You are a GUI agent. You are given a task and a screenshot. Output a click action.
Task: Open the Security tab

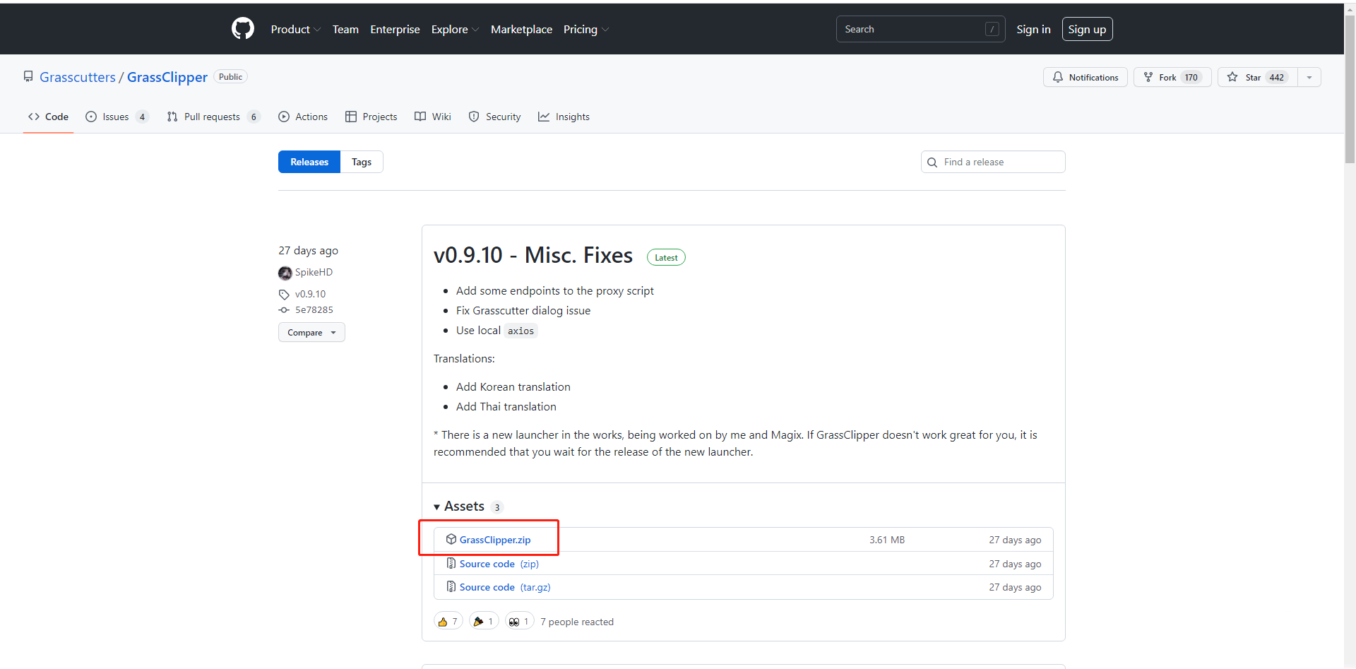point(494,117)
